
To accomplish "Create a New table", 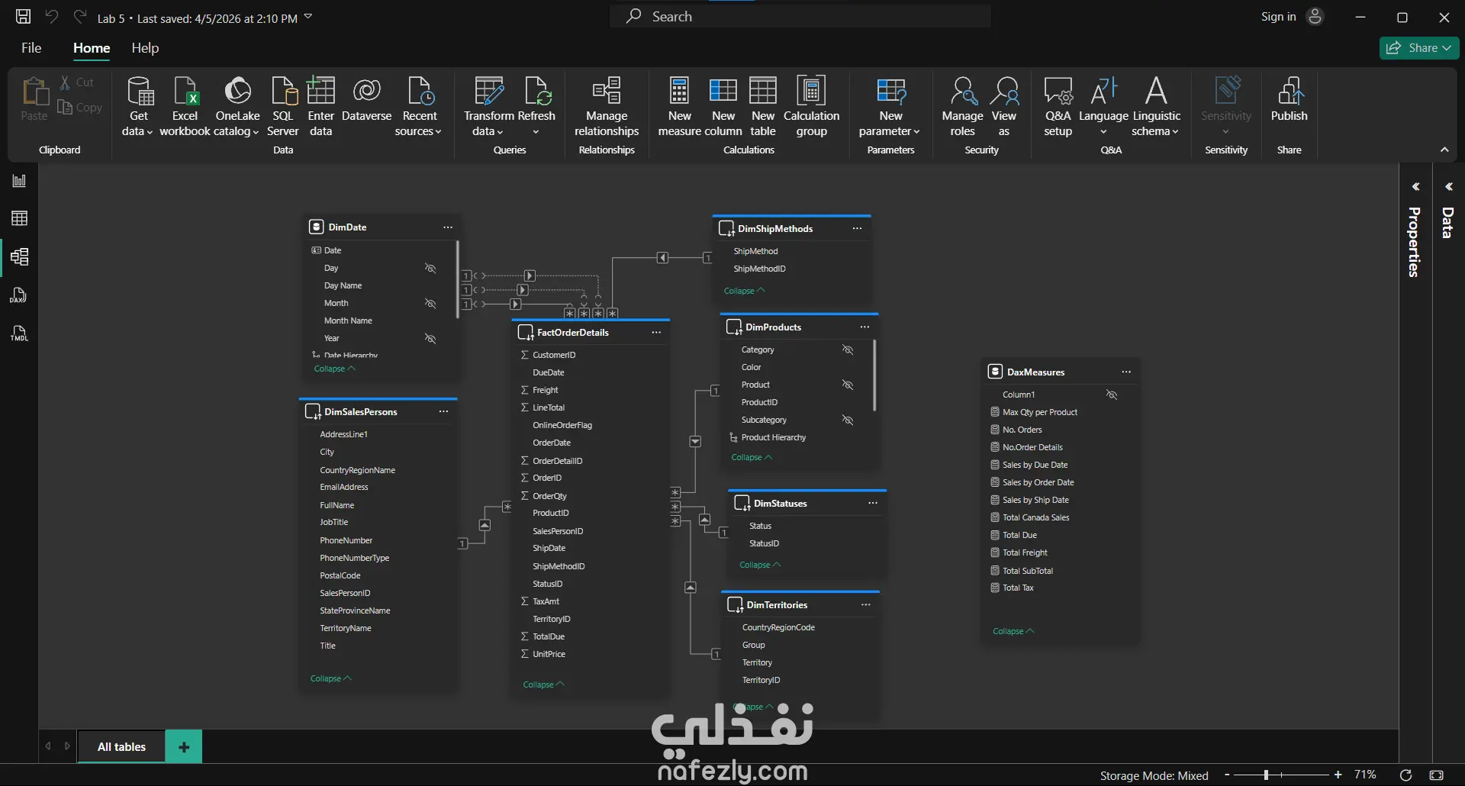I will tap(763, 107).
